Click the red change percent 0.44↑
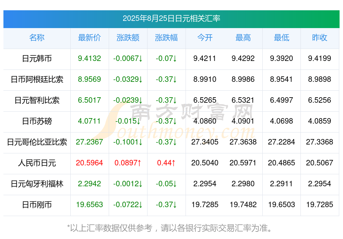Viewport: 343px width, 239px height. (166, 163)
